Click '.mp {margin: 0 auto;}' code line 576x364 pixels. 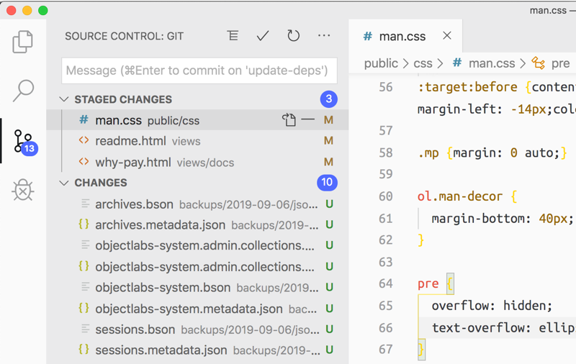[492, 153]
